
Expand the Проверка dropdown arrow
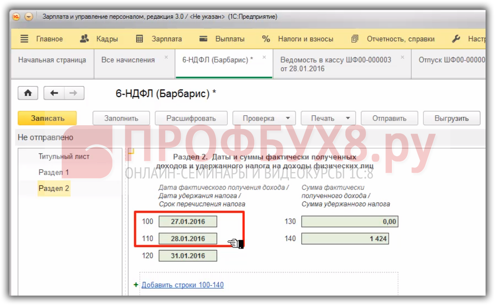pyautogui.click(x=287, y=119)
